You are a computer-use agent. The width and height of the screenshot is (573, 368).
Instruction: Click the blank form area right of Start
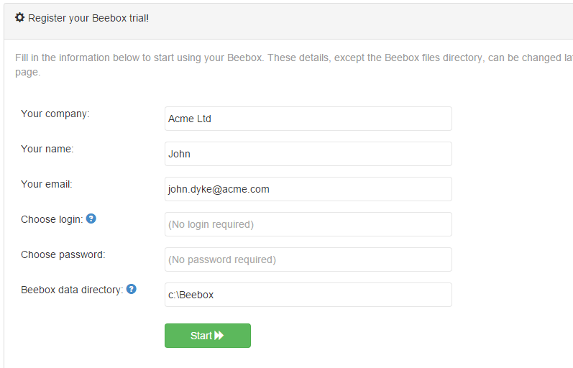[x=395, y=336]
